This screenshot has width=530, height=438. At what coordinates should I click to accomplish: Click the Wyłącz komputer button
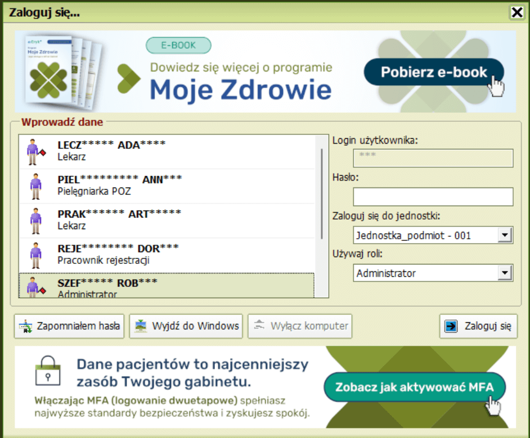point(300,326)
